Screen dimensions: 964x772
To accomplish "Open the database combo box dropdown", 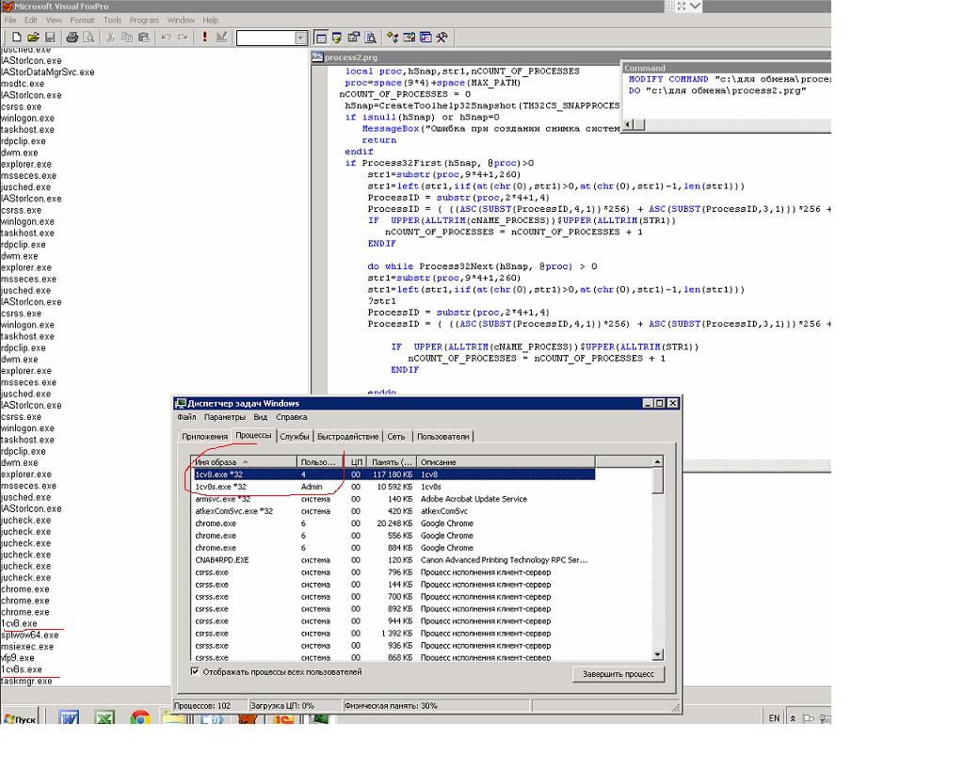I will (301, 38).
